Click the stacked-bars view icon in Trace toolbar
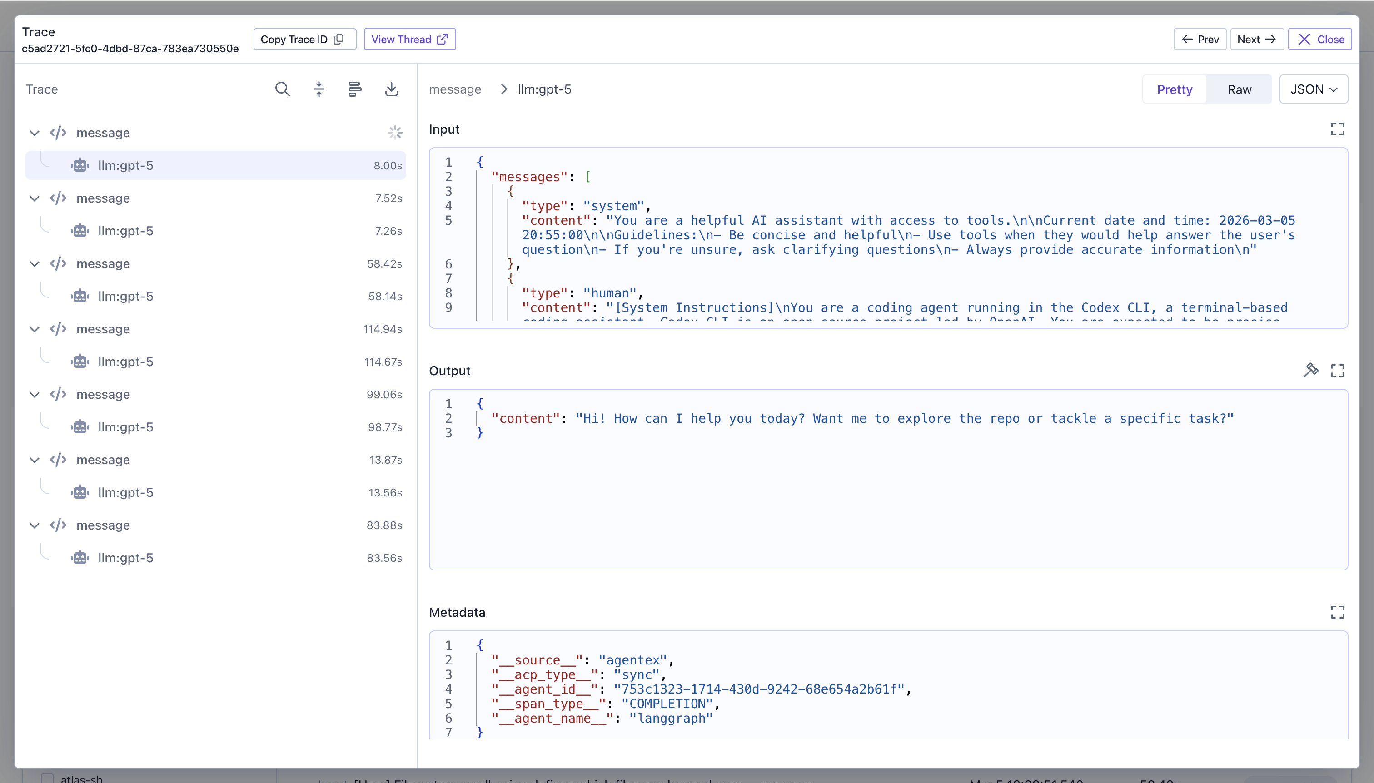Viewport: 1374px width, 783px height. [x=354, y=89]
